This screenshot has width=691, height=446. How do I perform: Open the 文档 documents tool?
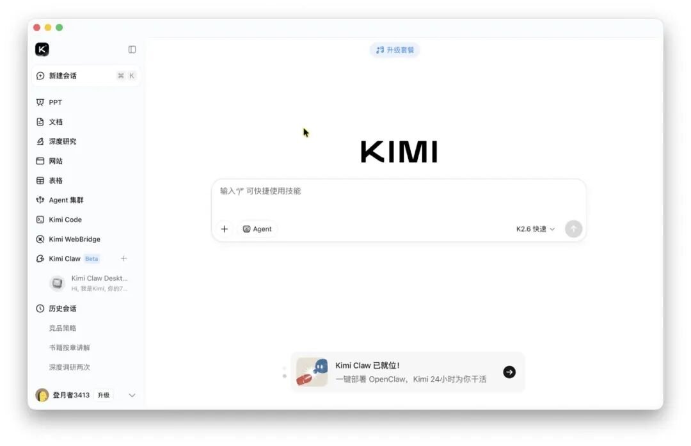coord(86,122)
